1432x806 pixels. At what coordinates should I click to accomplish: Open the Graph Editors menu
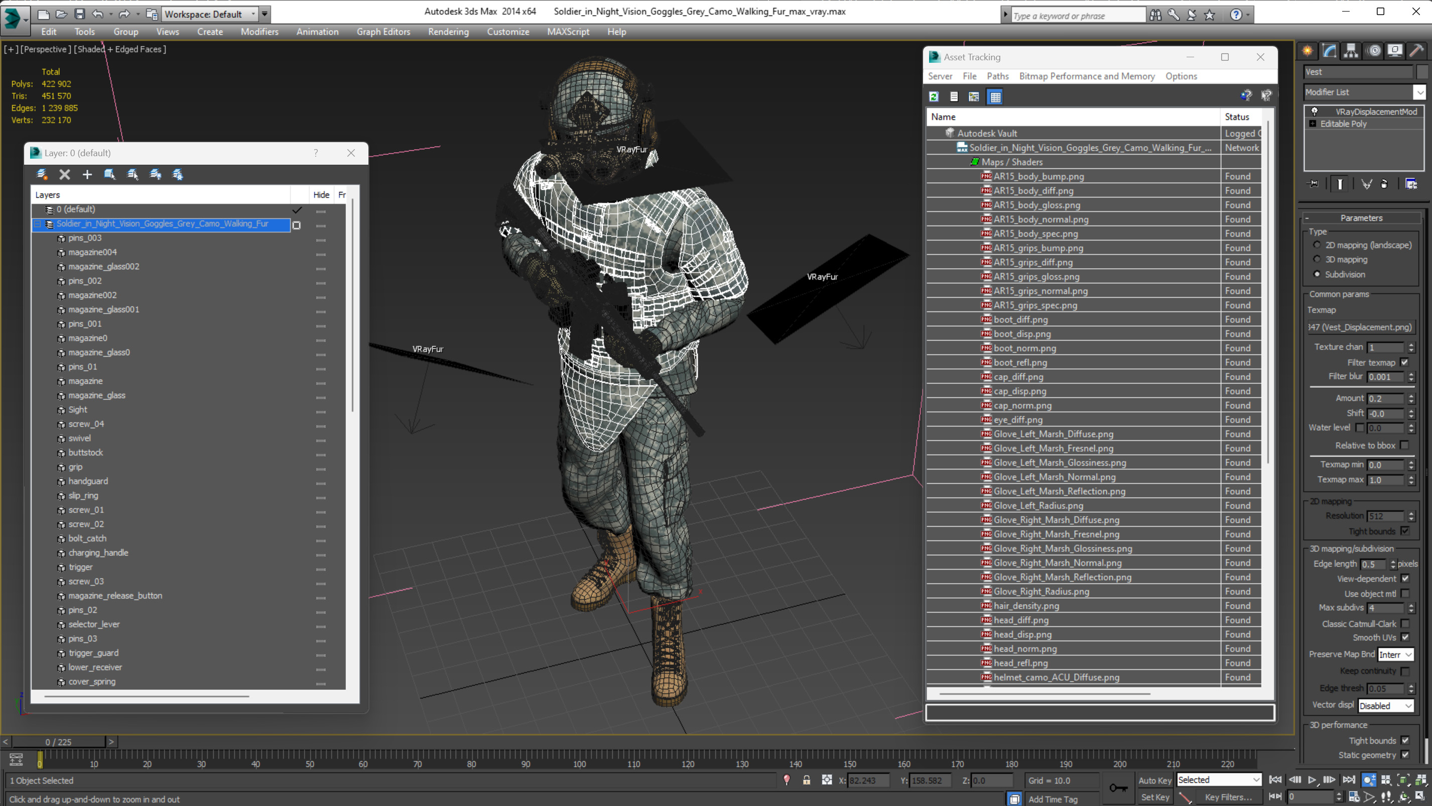(x=383, y=32)
